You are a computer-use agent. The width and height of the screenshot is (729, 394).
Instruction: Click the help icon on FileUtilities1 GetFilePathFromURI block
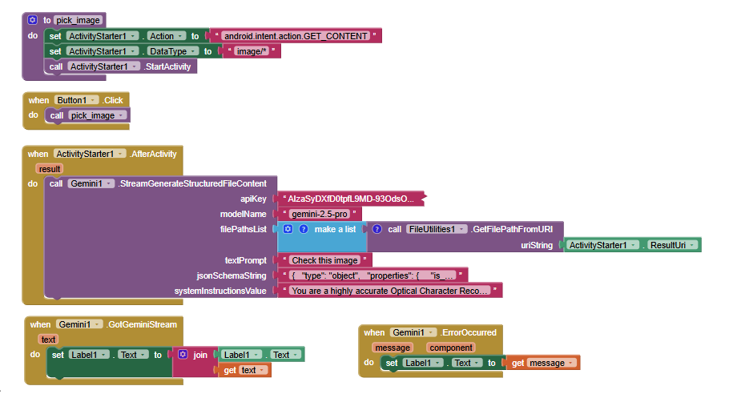click(377, 228)
